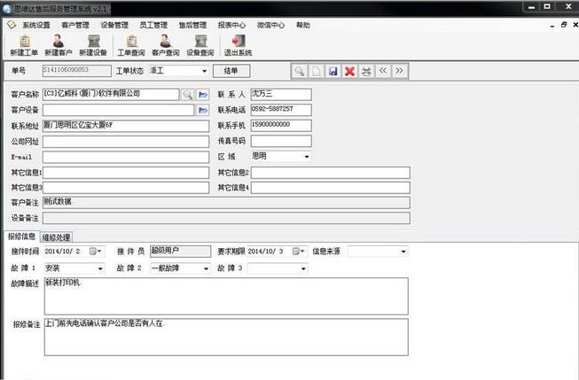Image resolution: width=579 pixels, height=380 pixels.
Task: Click the 其它信息1 input field
Action: [x=126, y=173]
